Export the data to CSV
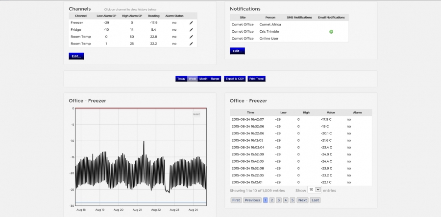 pos(234,79)
